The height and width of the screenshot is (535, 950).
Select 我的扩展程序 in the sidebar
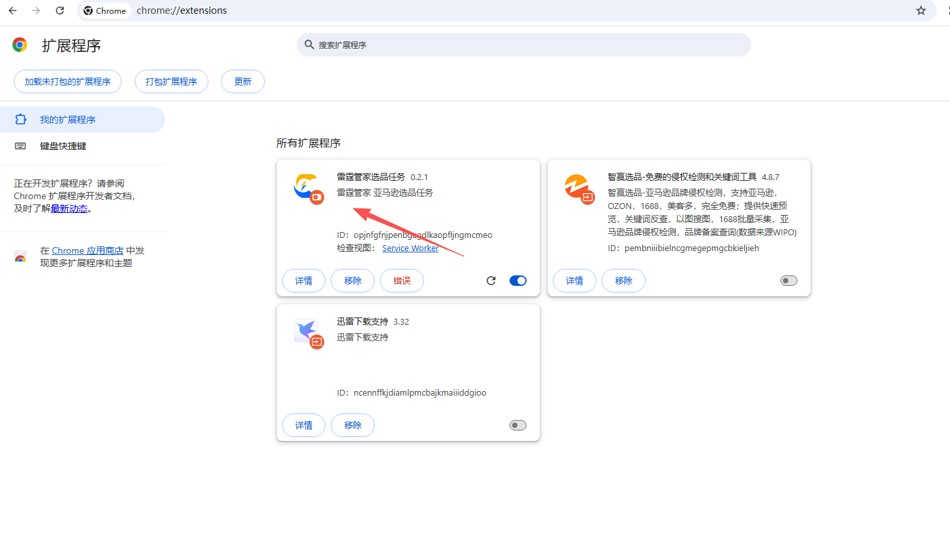tap(68, 120)
